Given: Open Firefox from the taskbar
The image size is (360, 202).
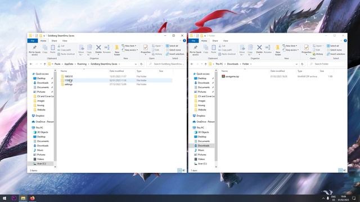Looking at the screenshot, I should pyautogui.click(x=33, y=198).
